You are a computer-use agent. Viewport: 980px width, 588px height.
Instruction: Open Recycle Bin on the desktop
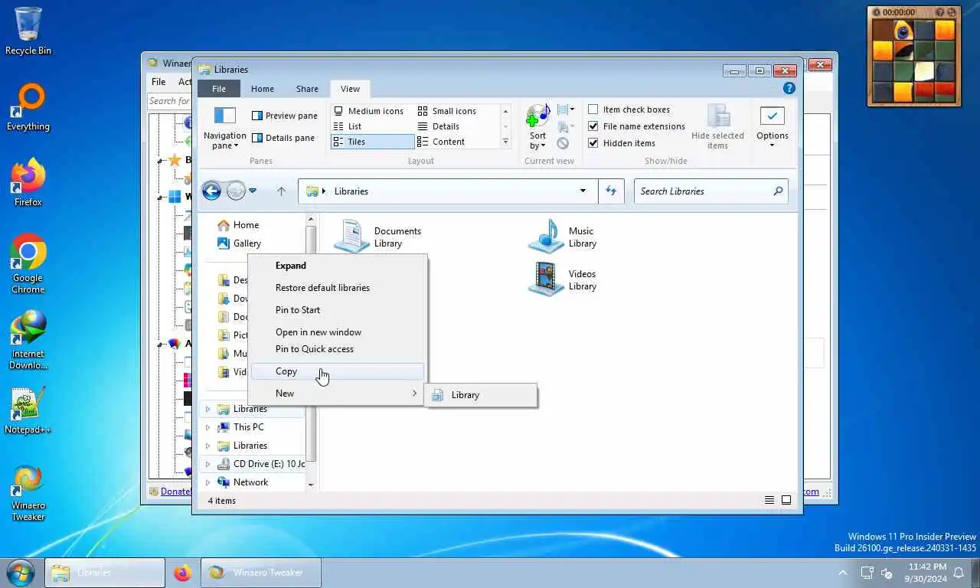[28, 31]
